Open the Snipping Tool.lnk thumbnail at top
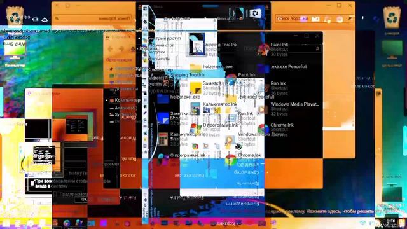407x229 pixels. [x=197, y=44]
